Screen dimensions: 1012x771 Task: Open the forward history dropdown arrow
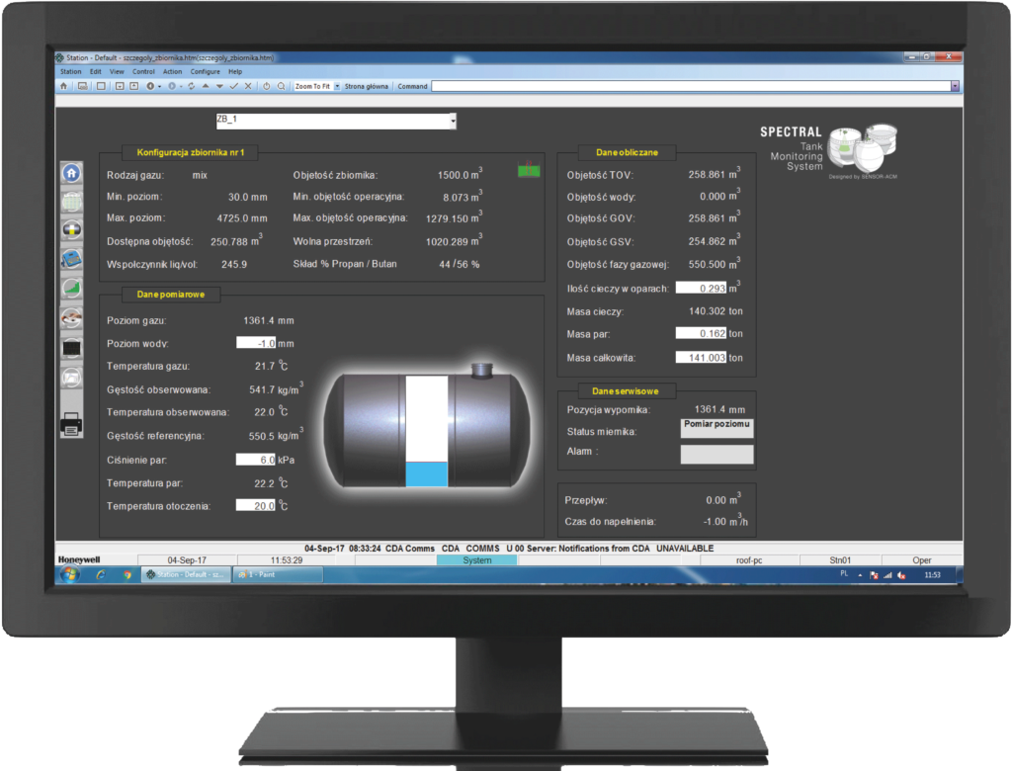point(181,87)
